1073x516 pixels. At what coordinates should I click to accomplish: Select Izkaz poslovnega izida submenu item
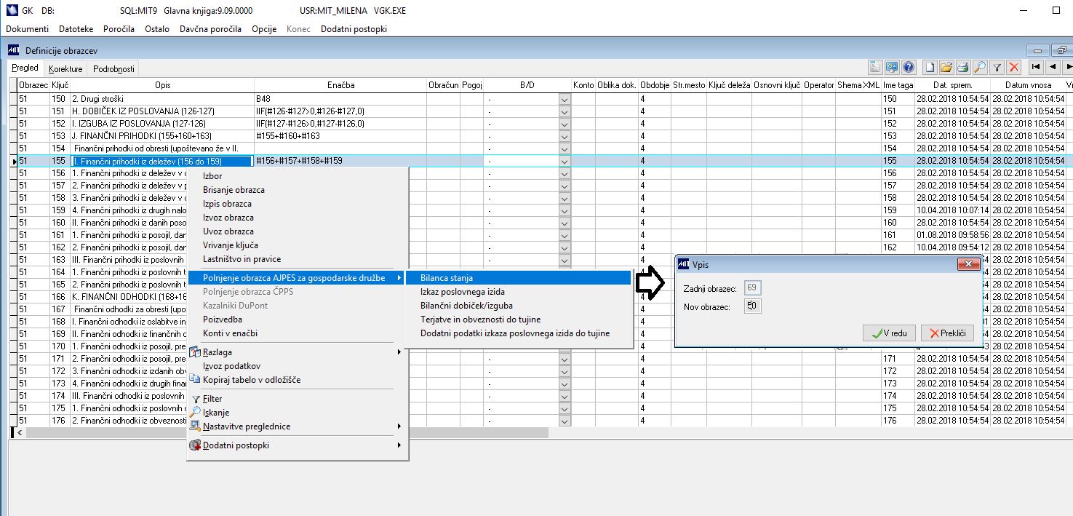click(519, 292)
